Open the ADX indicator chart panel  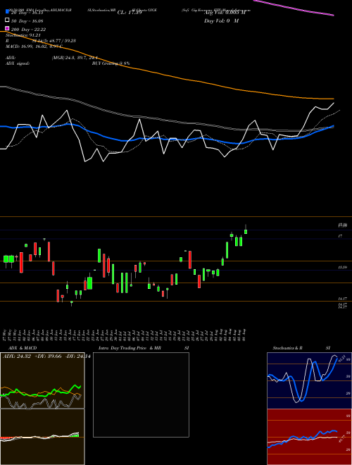(x=42, y=380)
